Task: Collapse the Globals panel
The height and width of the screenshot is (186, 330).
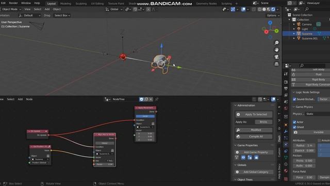Action: coord(235,165)
